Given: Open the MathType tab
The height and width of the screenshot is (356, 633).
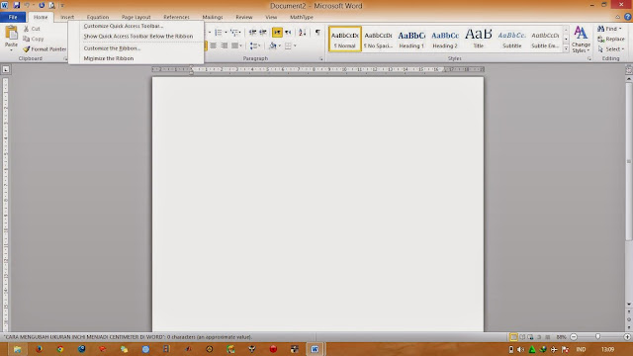Looking at the screenshot, I should (x=302, y=17).
